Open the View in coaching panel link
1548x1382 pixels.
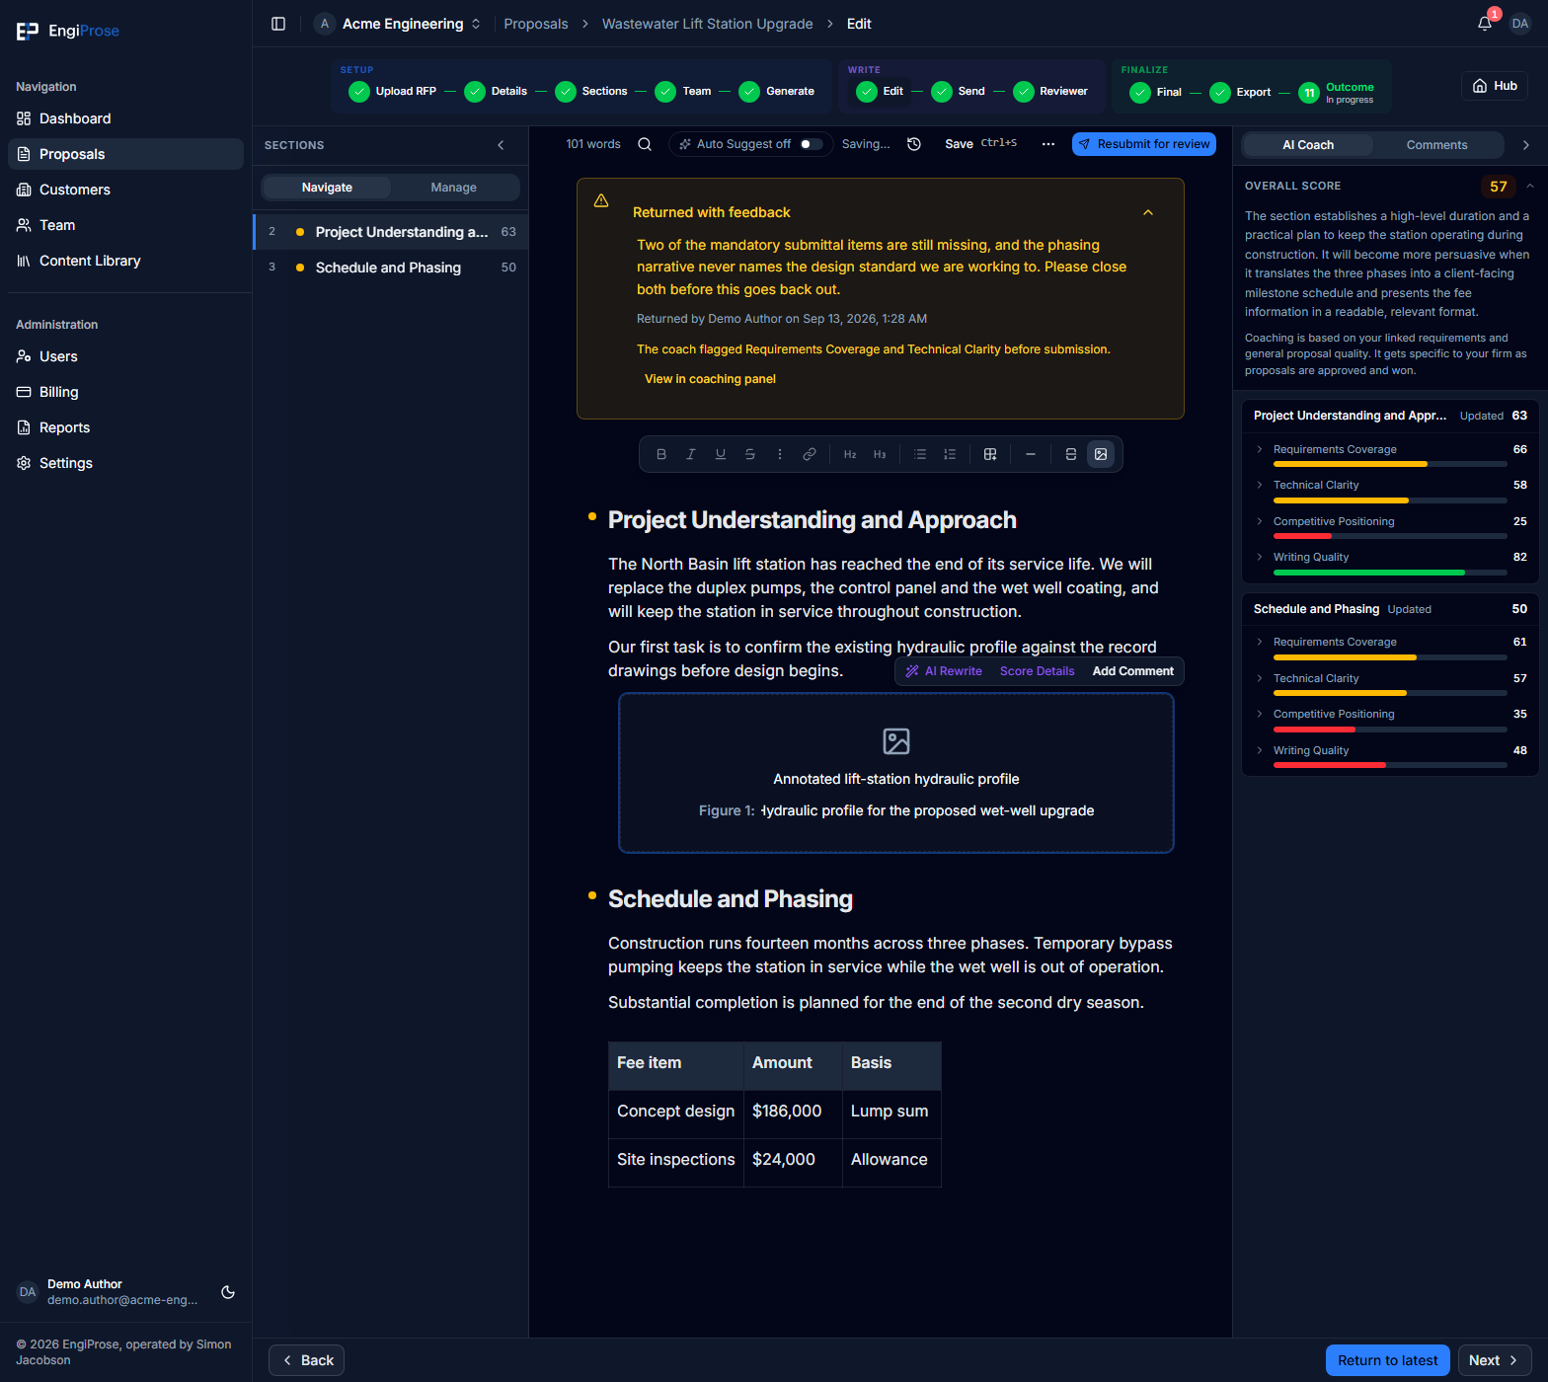point(710,379)
